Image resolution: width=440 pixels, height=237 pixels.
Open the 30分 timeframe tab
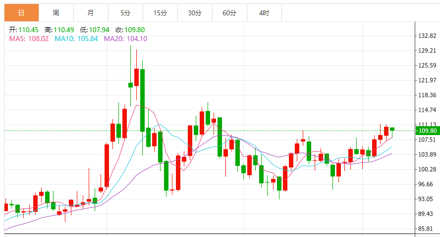(195, 13)
